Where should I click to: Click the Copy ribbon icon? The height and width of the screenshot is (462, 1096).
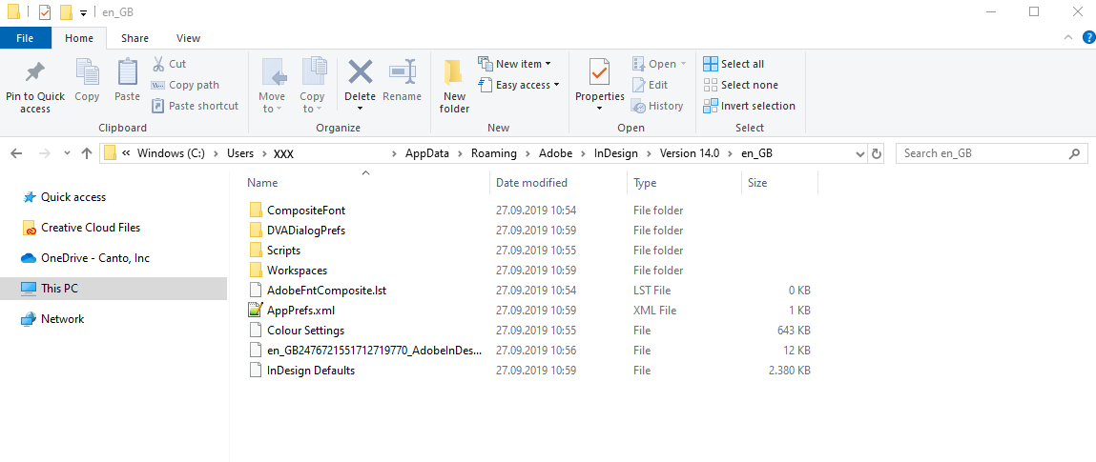pyautogui.click(x=87, y=82)
